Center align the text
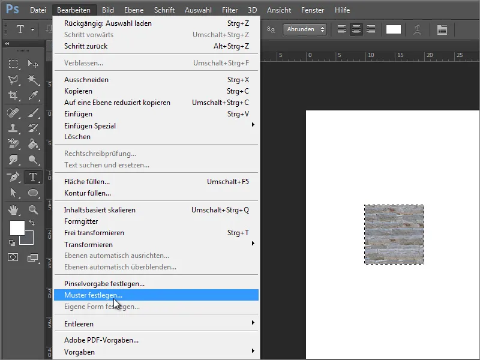This screenshot has height=360, width=480. 356,29
